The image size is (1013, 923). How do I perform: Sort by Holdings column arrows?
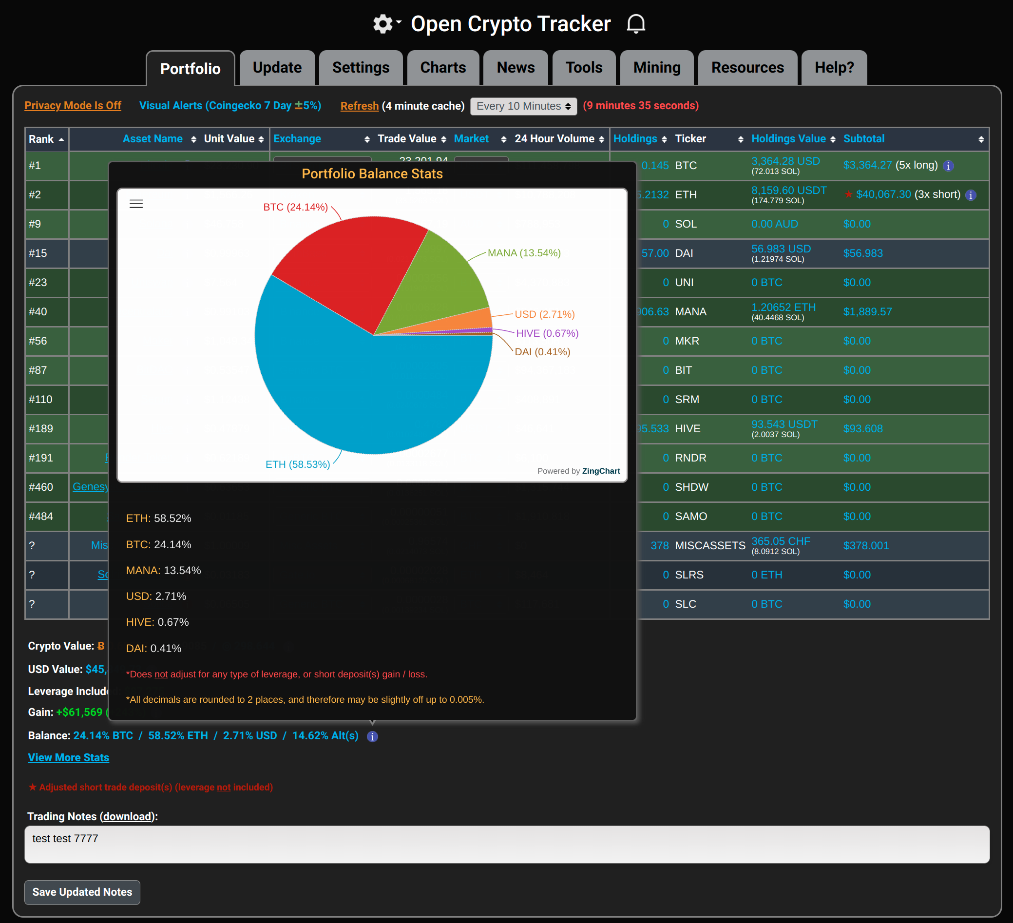pyautogui.click(x=664, y=139)
